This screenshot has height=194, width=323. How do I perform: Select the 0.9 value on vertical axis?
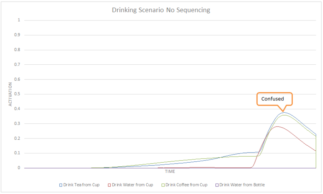coord(17,35)
